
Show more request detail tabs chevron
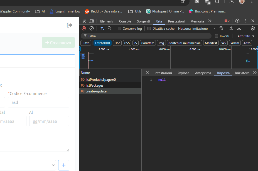click(x=255, y=72)
